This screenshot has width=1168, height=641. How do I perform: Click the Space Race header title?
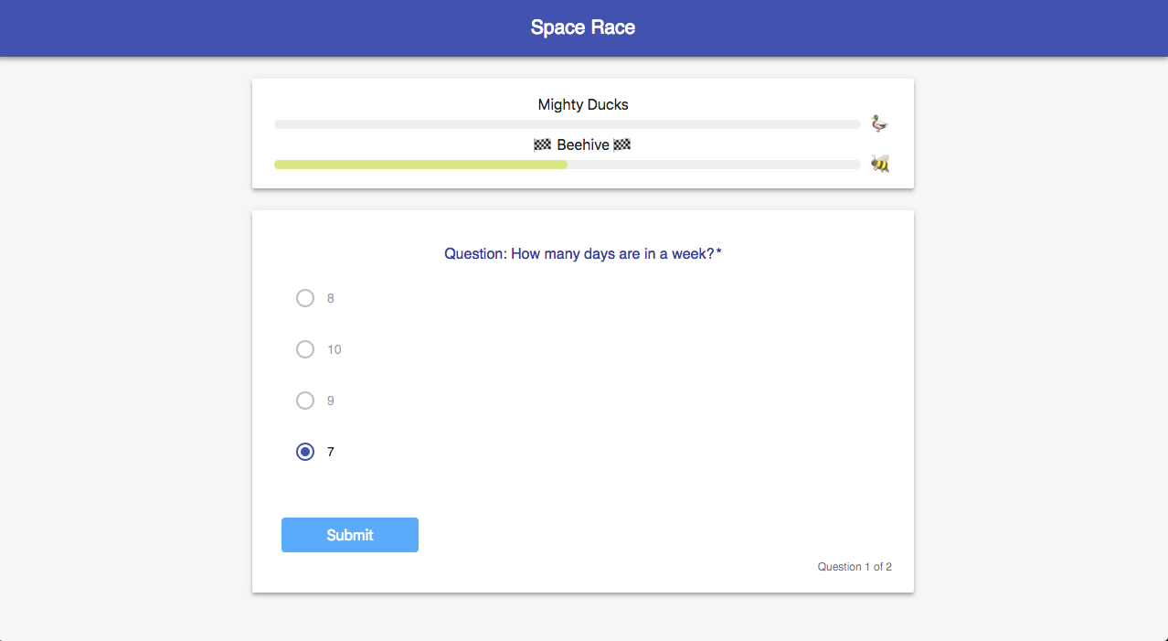[583, 27]
